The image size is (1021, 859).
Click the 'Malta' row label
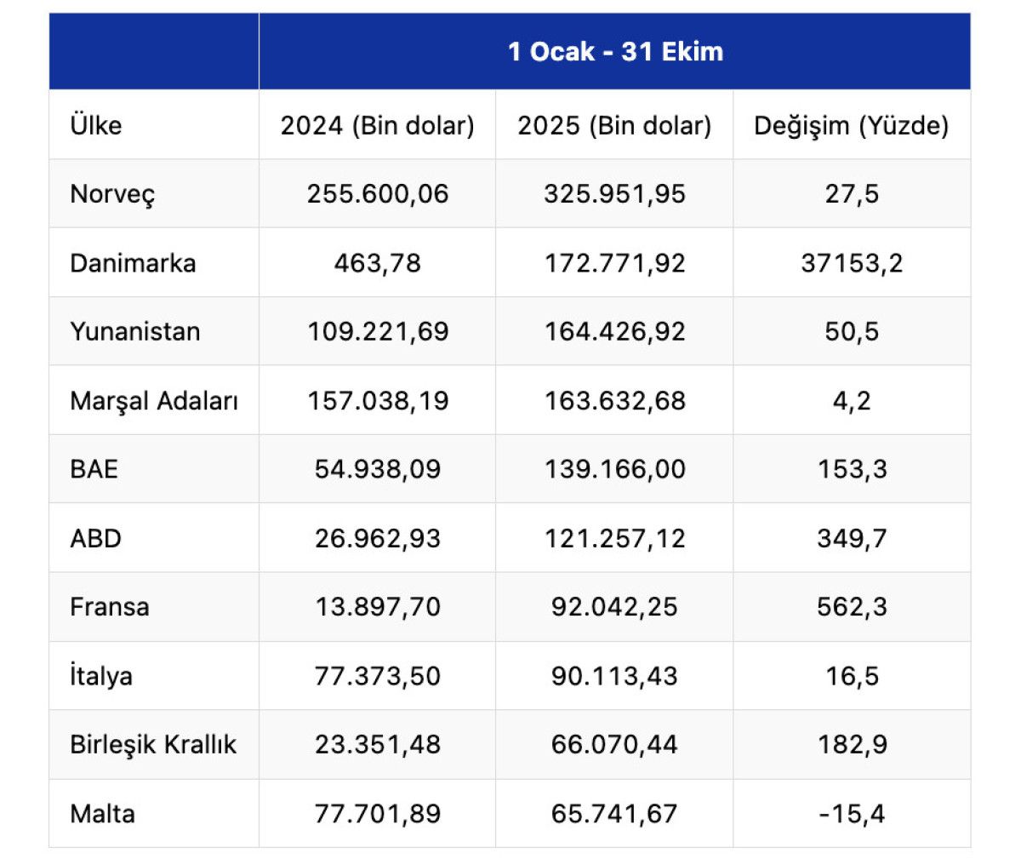(x=103, y=814)
